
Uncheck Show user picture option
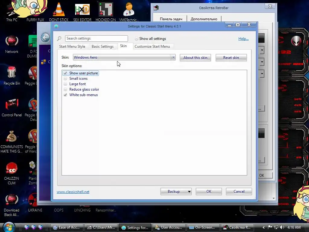point(65,73)
